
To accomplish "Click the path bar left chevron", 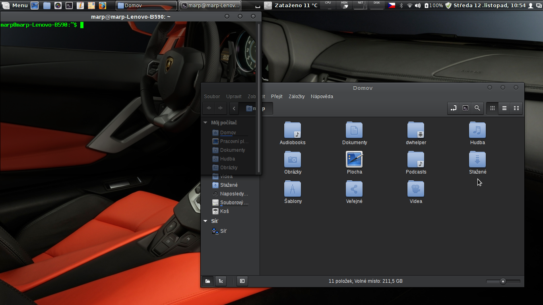I will click(234, 108).
